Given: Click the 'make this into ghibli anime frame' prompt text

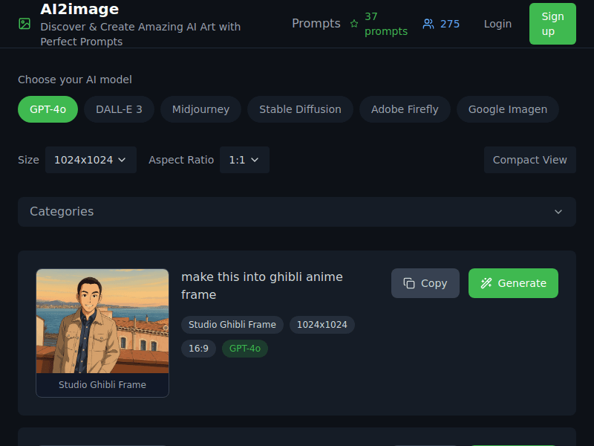Looking at the screenshot, I should [262, 285].
